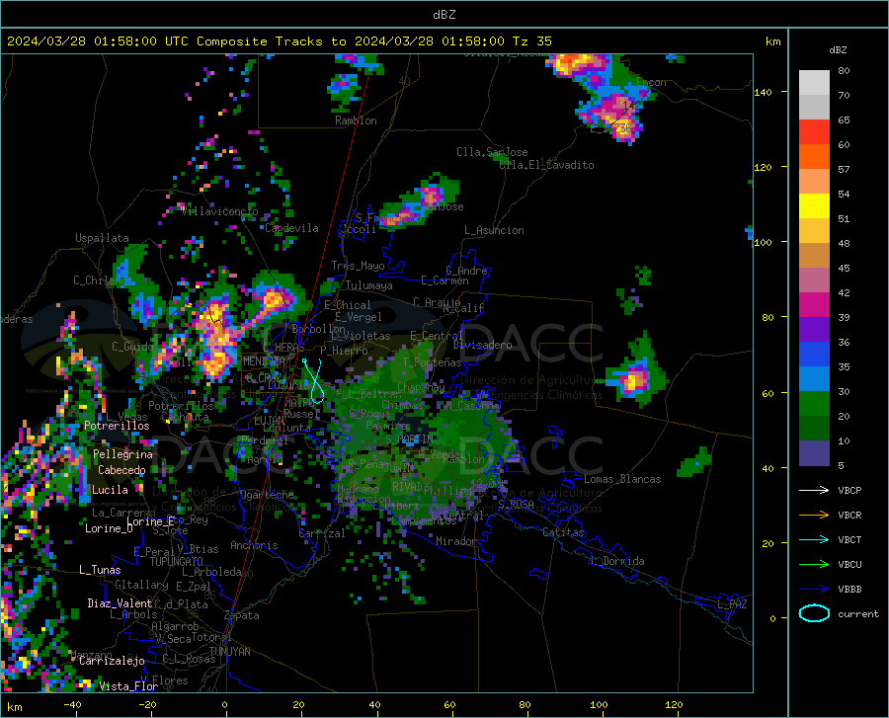Click the 'Carrizalejo' place label
889x718 pixels.
[112, 661]
